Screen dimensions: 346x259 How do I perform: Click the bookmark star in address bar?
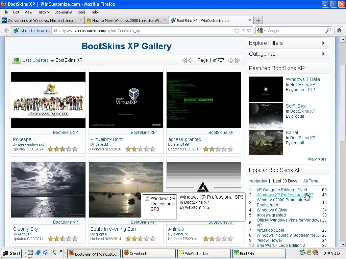237,30
